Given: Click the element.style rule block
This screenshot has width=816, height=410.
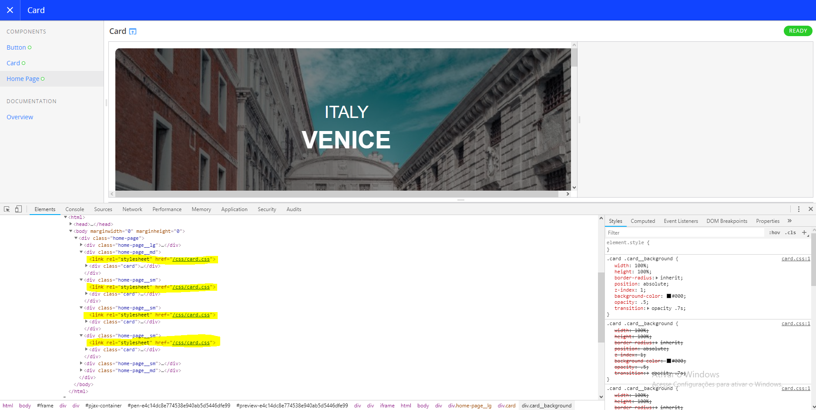Looking at the screenshot, I should pos(708,246).
